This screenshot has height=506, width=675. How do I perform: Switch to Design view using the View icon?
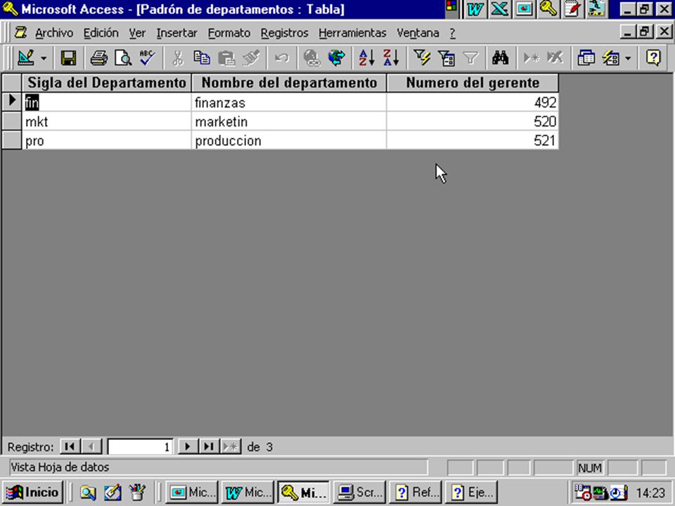coord(26,58)
